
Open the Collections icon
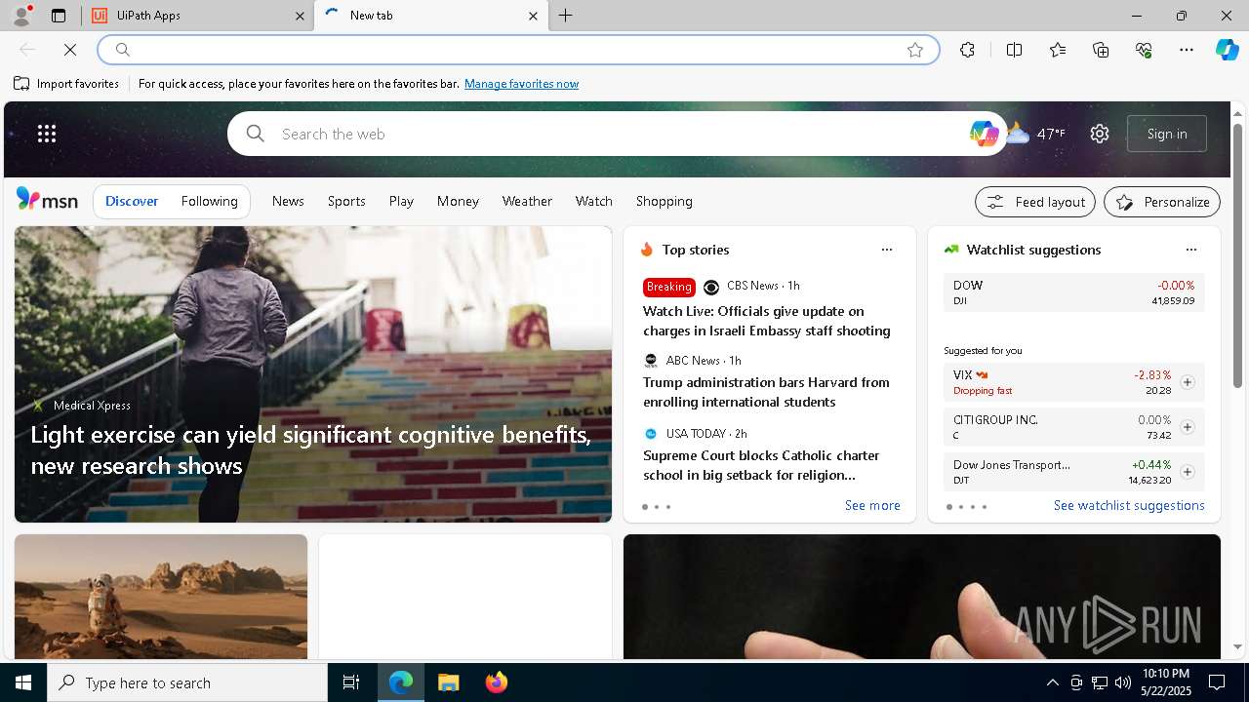[1101, 50]
